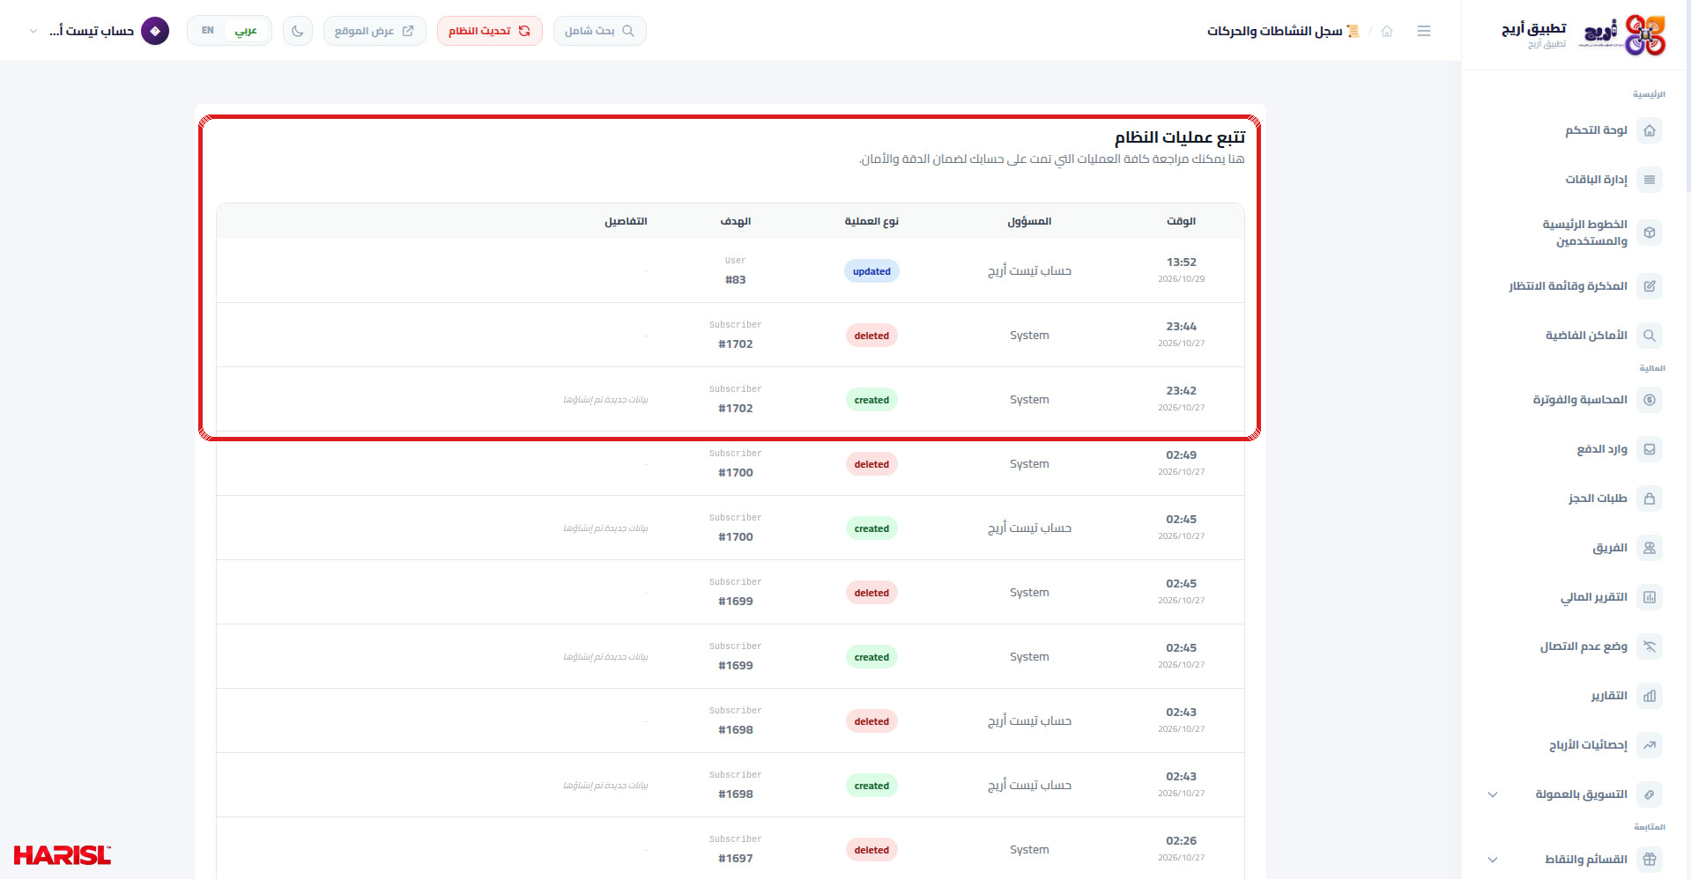This screenshot has height=879, width=1691.
Task: Click the المحاسبة والفوترة dollar icon
Action: coord(1649,400)
